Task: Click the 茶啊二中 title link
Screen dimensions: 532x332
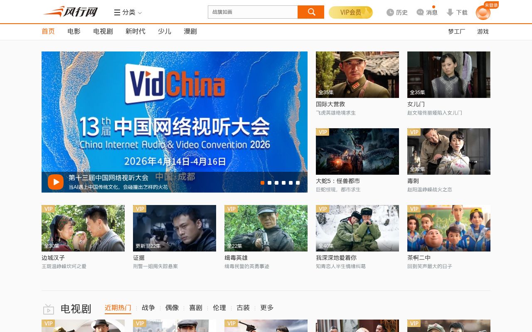Action: (x=419, y=258)
